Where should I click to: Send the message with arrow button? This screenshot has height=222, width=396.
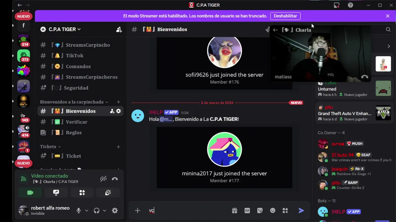[x=301, y=211]
